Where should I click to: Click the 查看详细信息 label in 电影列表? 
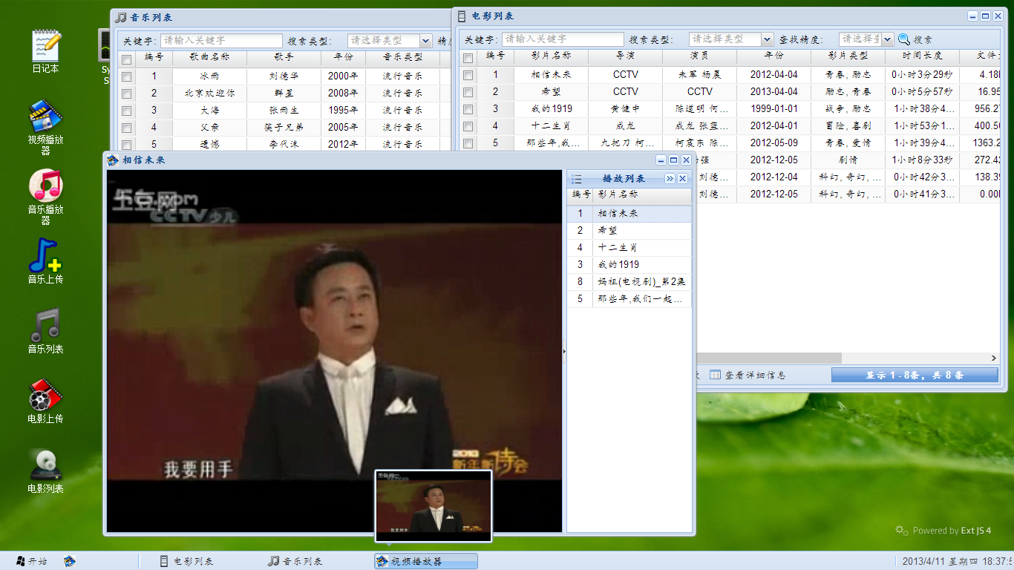click(755, 376)
